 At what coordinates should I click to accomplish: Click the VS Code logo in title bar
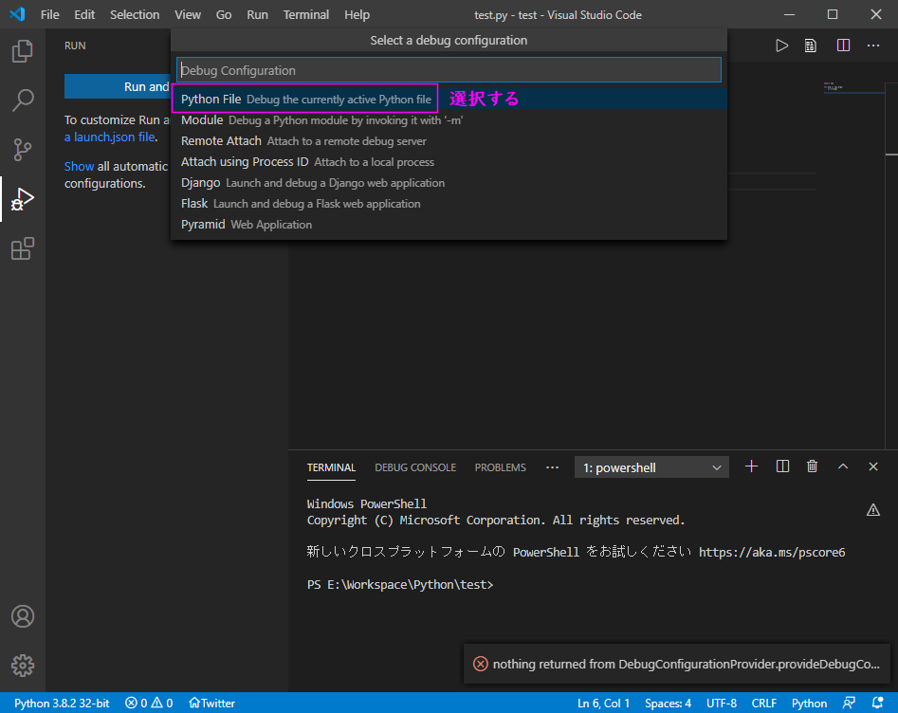coord(17,14)
